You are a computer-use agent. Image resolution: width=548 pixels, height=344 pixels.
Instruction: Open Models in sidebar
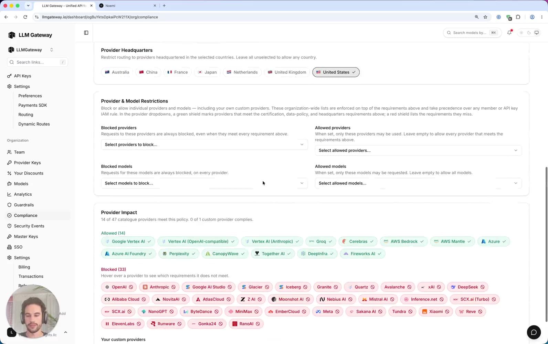(x=21, y=184)
